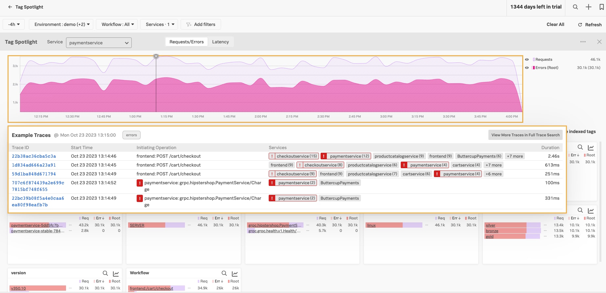Click the plus icon in top bar
Viewport: 606px width, 293px height.
click(589, 7)
